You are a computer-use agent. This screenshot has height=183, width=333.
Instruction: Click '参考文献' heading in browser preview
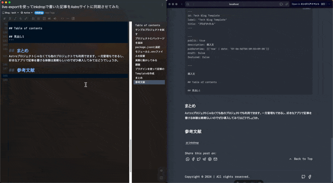point(193,131)
